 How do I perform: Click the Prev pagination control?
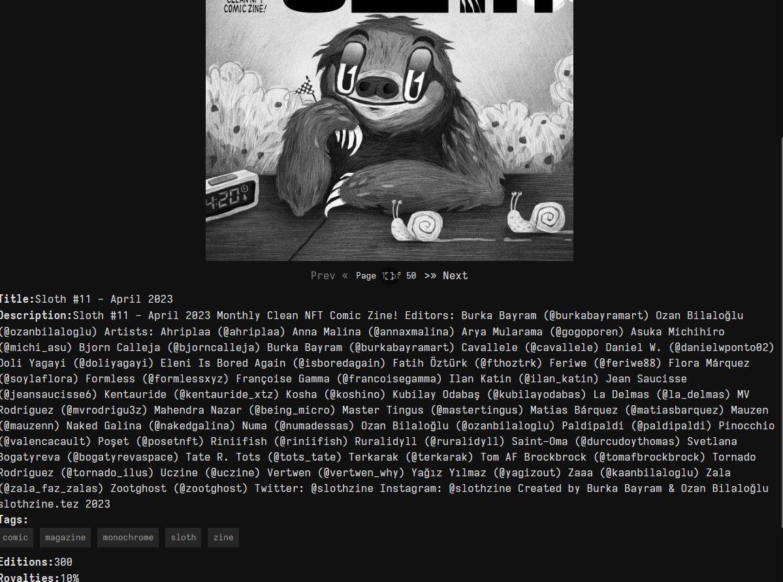pos(323,275)
